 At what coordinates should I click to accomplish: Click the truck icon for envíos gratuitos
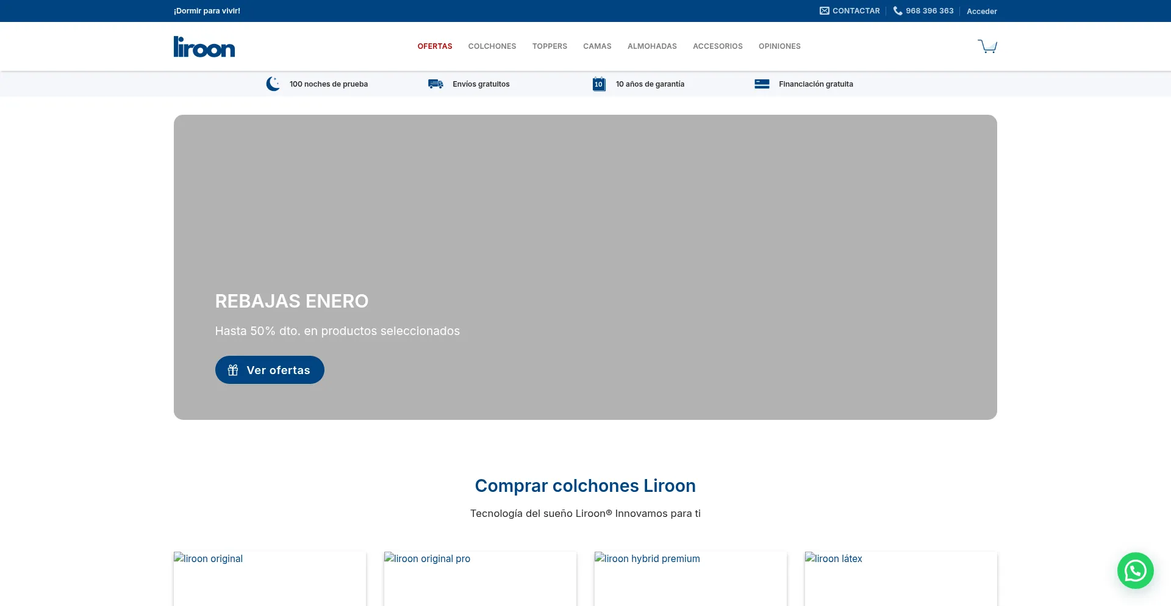coord(435,84)
